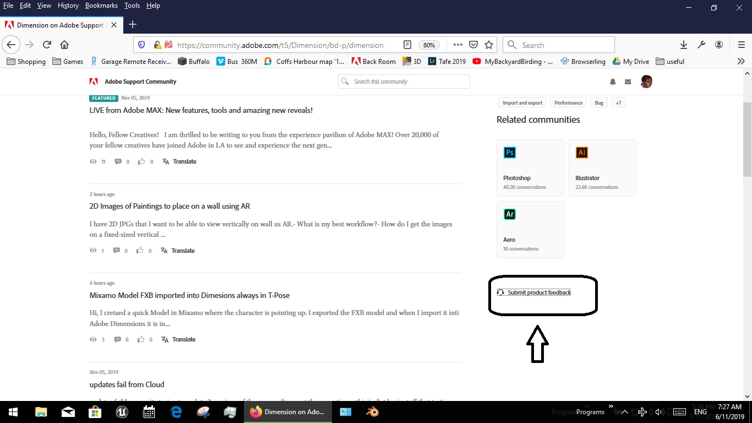
Task: Open Games bookmarks folder
Action: point(68,61)
